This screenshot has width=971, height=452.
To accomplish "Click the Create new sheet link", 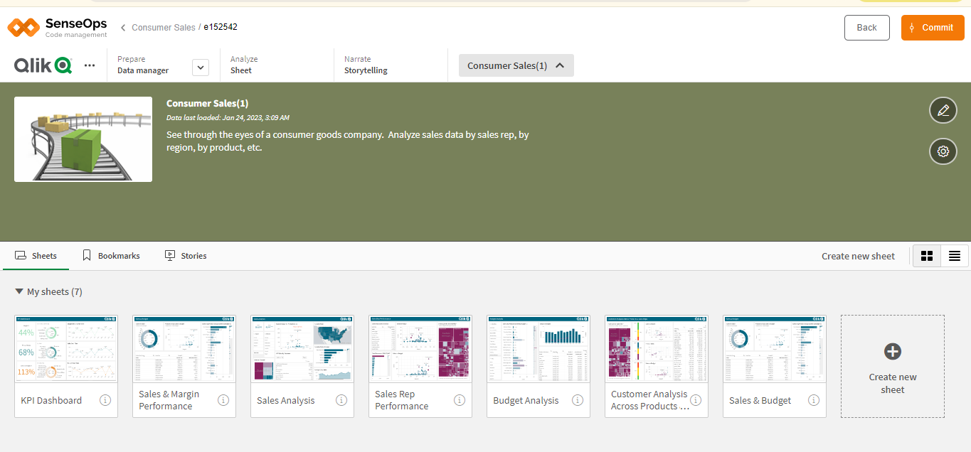I will coord(857,255).
